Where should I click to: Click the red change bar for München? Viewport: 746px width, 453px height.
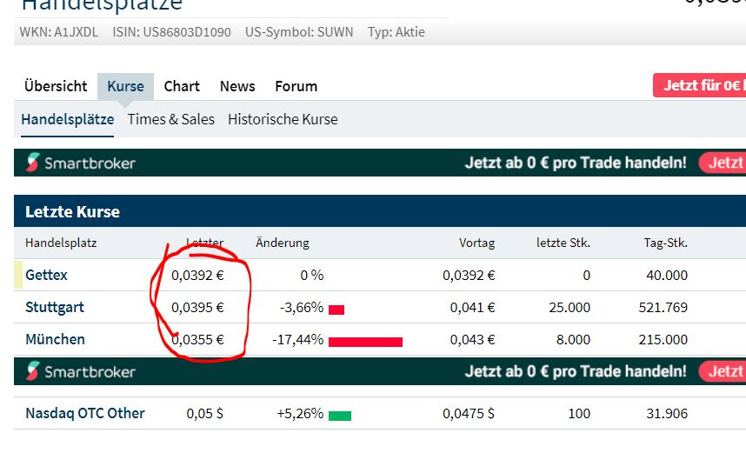click(x=365, y=341)
